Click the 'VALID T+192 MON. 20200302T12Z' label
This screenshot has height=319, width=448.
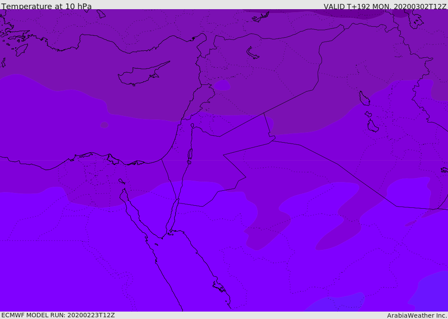tap(385, 7)
